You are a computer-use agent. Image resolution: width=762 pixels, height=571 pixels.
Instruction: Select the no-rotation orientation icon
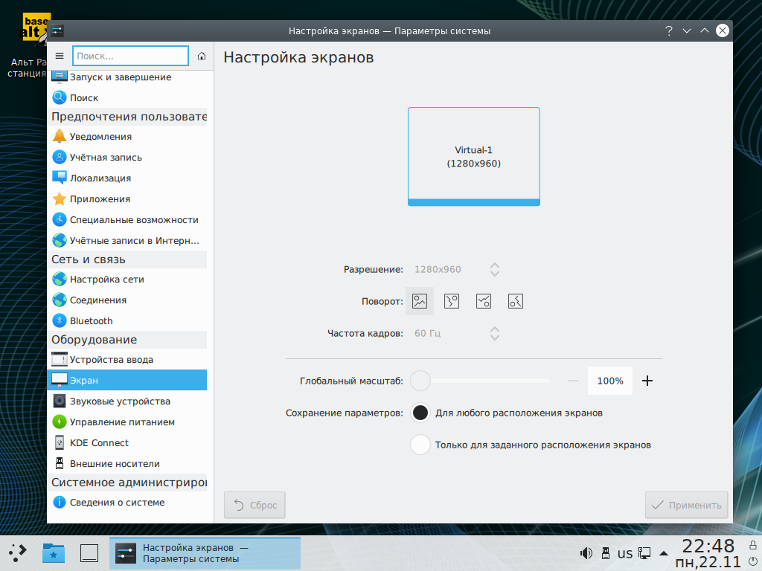[x=420, y=301]
